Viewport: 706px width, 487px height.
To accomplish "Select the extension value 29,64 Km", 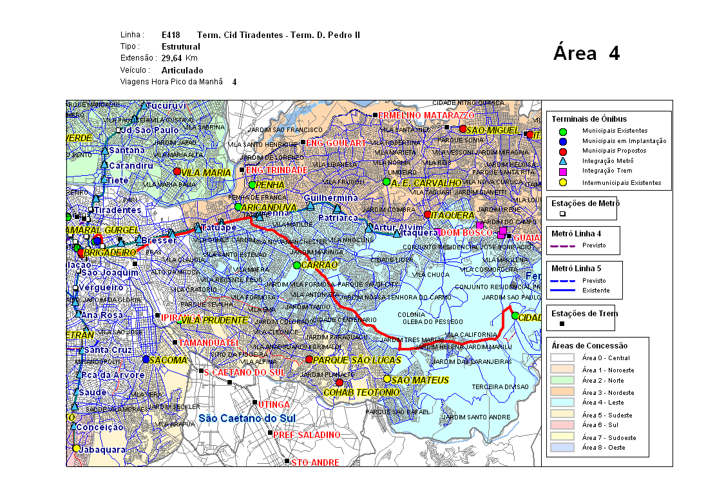I will pos(179,58).
